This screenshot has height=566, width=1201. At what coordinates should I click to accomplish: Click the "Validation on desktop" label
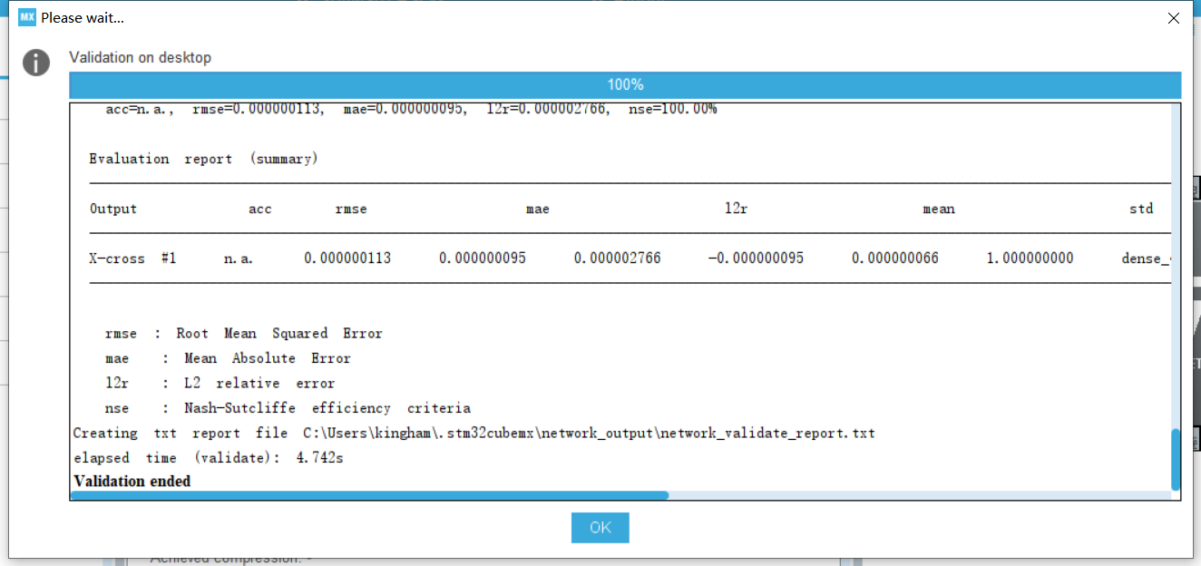click(141, 57)
